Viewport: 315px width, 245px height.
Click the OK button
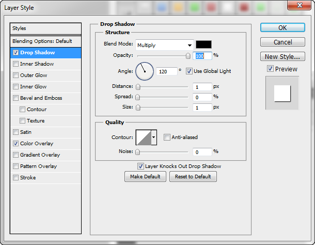[x=282, y=27]
